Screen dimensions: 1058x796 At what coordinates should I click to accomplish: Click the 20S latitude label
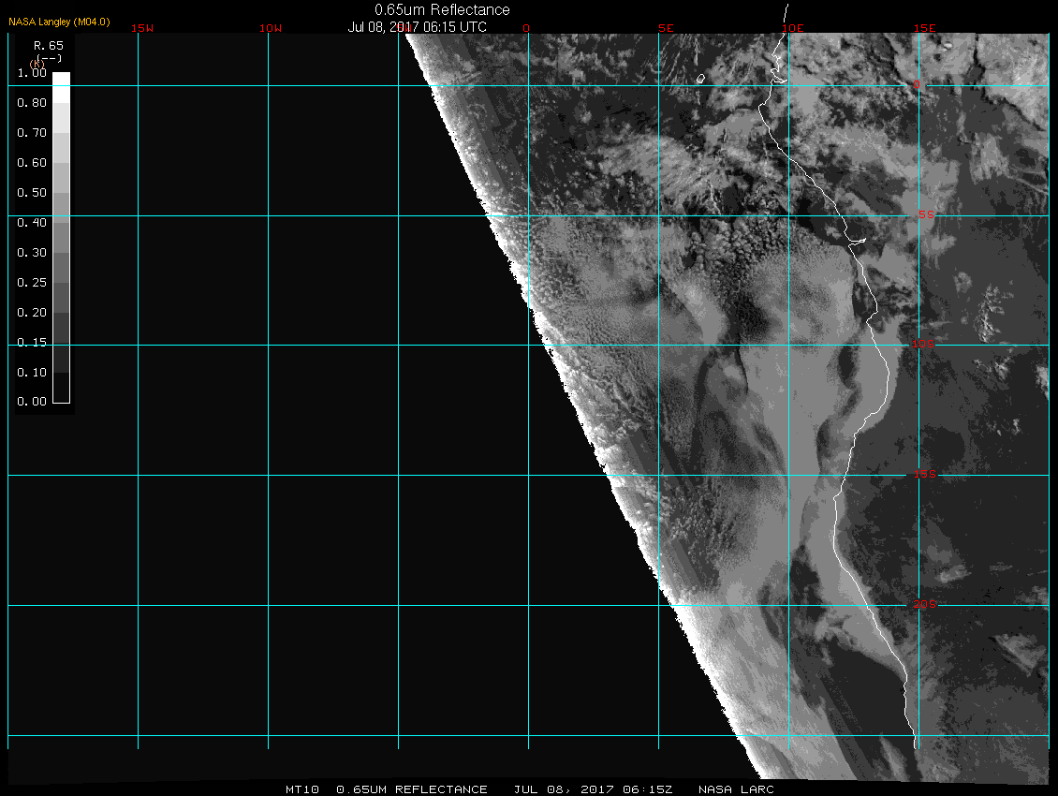tap(924, 604)
